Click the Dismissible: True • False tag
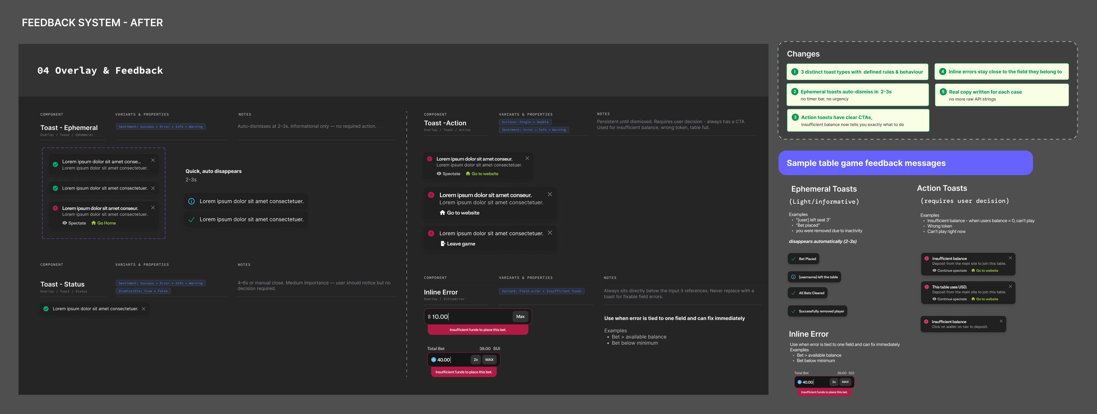Screen dimensions: 1097x414 tap(143, 291)
